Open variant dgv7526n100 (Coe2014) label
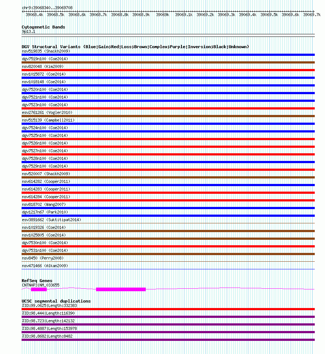Screen dimensions: 325x354 (x=45, y=143)
